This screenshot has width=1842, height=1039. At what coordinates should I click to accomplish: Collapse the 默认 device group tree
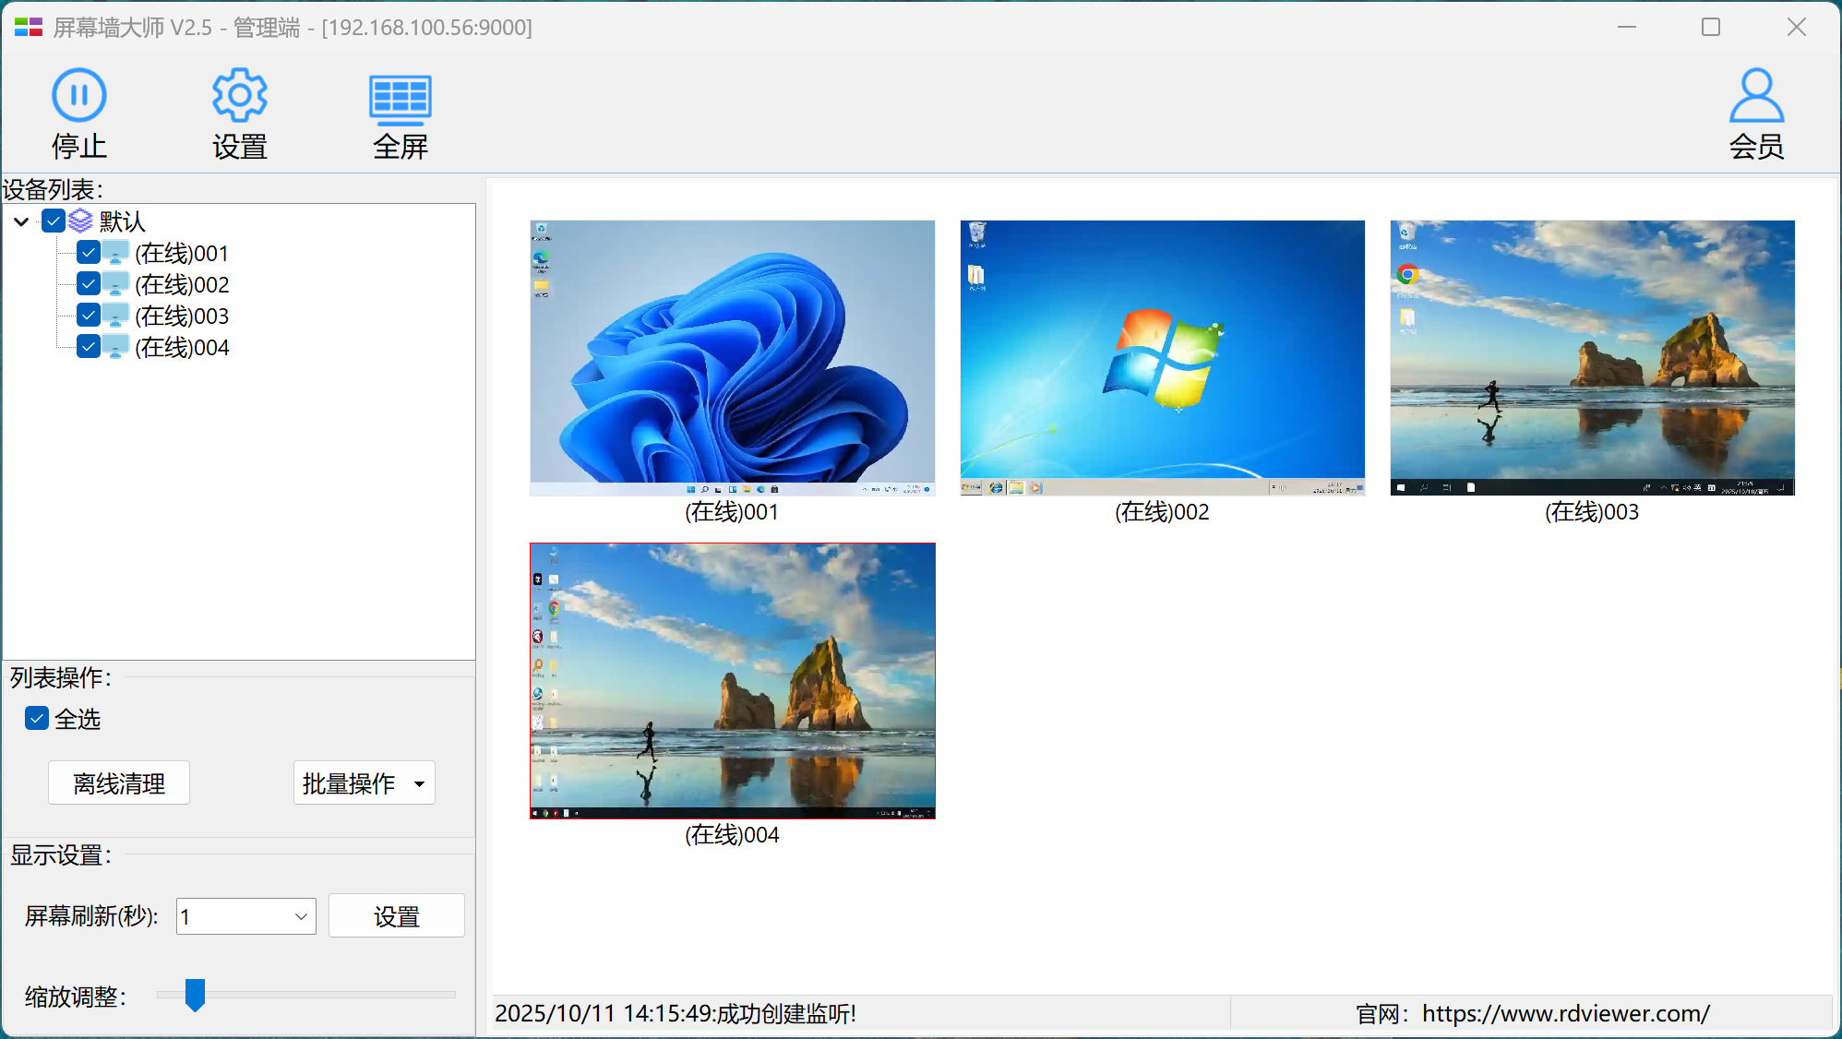[x=21, y=221]
